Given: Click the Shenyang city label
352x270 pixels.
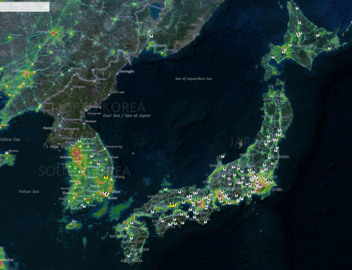Looking at the screenshot, I should (x=19, y=71).
